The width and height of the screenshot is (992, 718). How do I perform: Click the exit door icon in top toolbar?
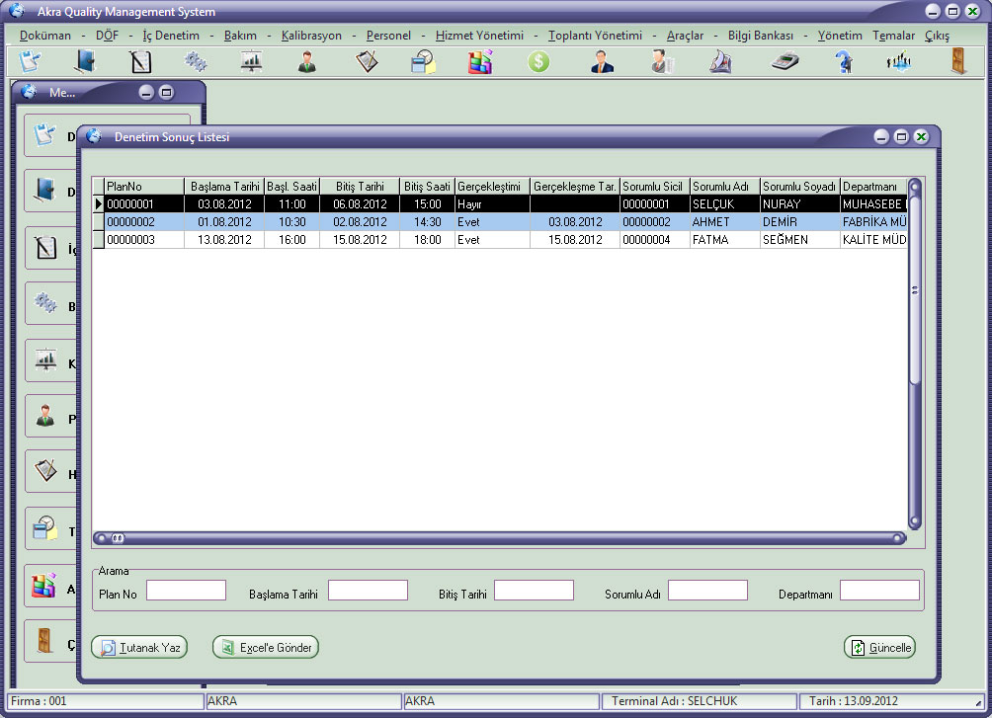958,61
